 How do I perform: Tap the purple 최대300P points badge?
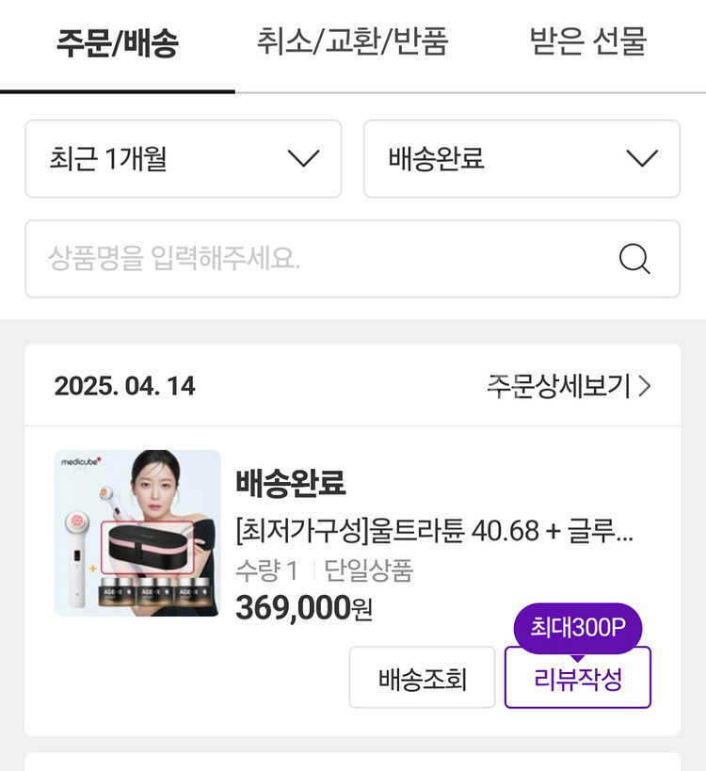coord(578,628)
